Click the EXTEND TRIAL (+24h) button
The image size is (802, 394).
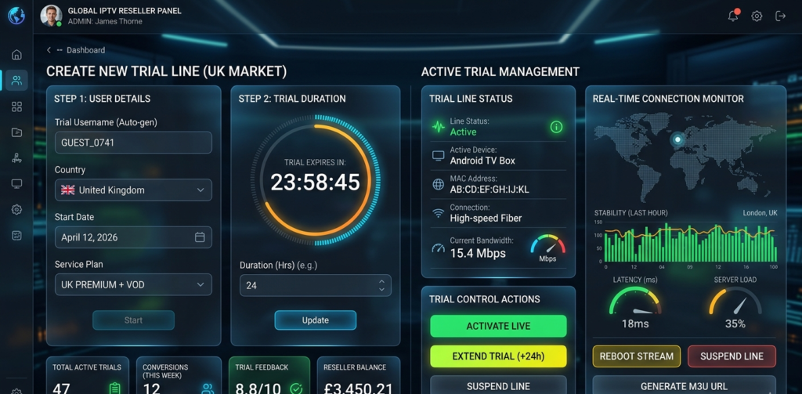coord(499,356)
